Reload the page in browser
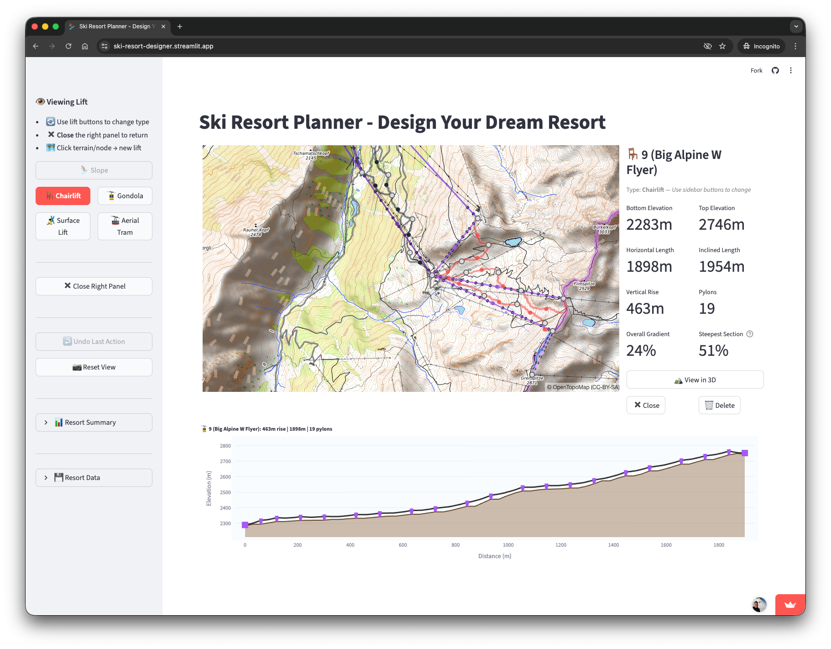This screenshot has width=831, height=649. pyautogui.click(x=68, y=46)
